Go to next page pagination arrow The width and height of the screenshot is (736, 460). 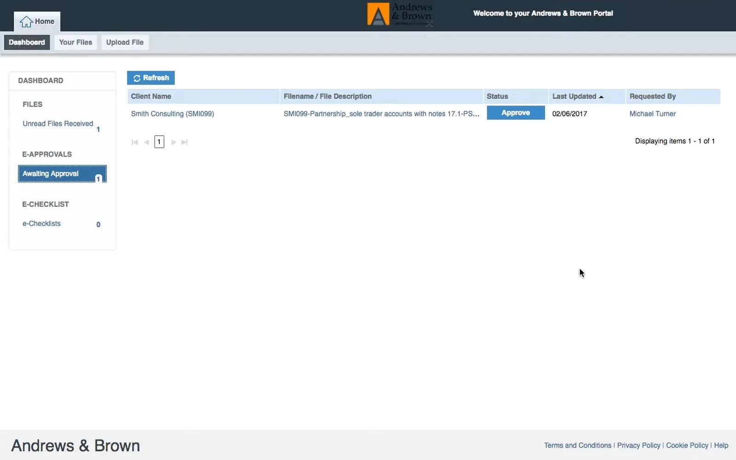(173, 142)
